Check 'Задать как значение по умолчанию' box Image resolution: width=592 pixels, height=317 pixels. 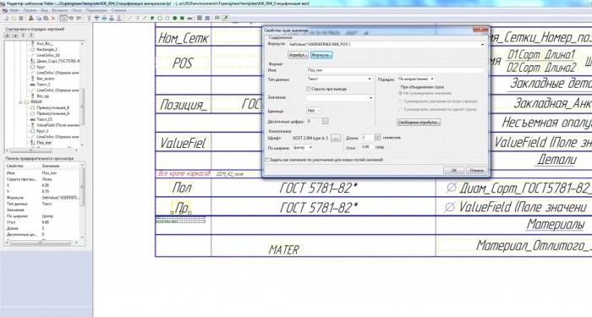267,160
